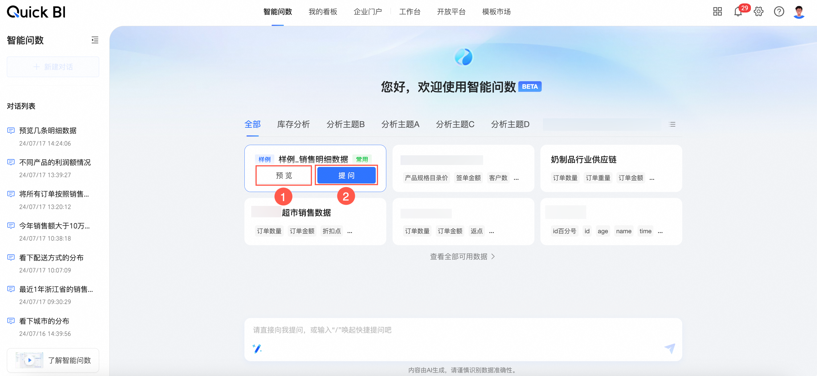817x376 pixels.
Task: Open 企业门户 in top navigation
Action: click(367, 12)
